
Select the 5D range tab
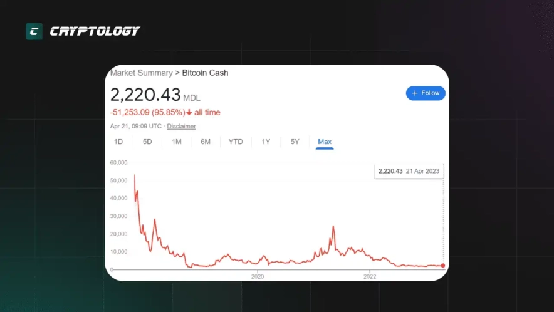click(x=147, y=142)
